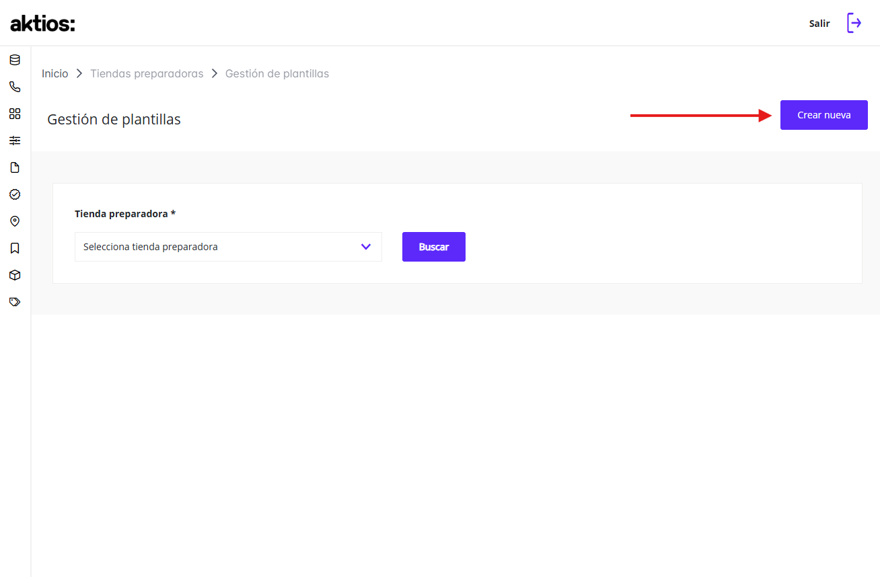Open the Selecciona tienda preparadora dropdown
Screen dimensions: 880x577
point(228,247)
